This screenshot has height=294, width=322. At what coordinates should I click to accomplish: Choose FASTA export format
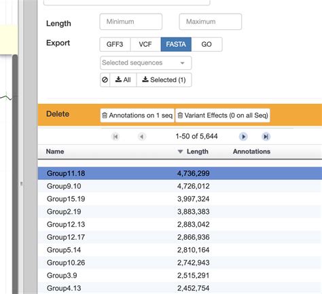pyautogui.click(x=176, y=44)
